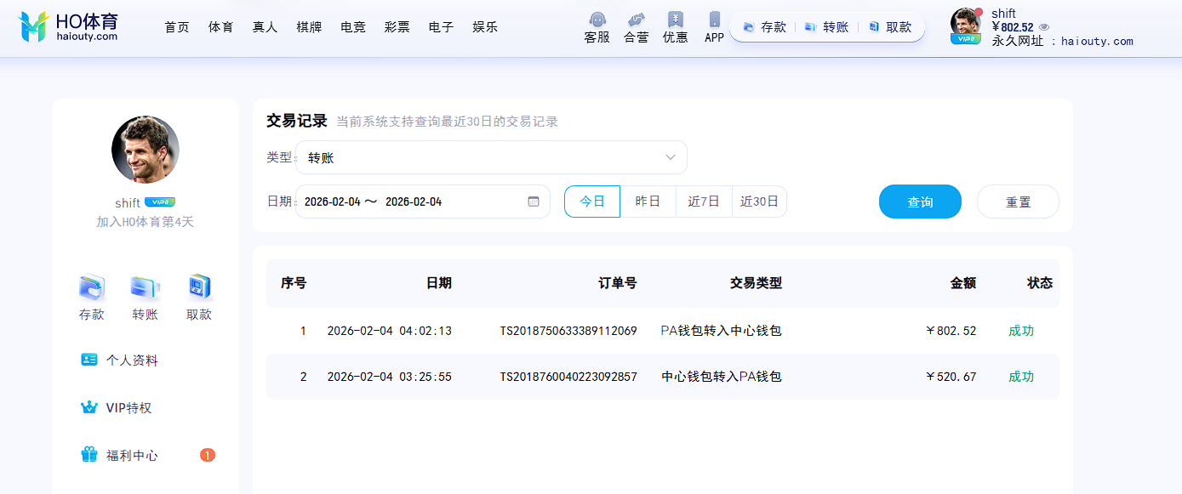Image resolution: width=1182 pixels, height=494 pixels.
Task: Click the customer service headset icon
Action: click(x=597, y=20)
